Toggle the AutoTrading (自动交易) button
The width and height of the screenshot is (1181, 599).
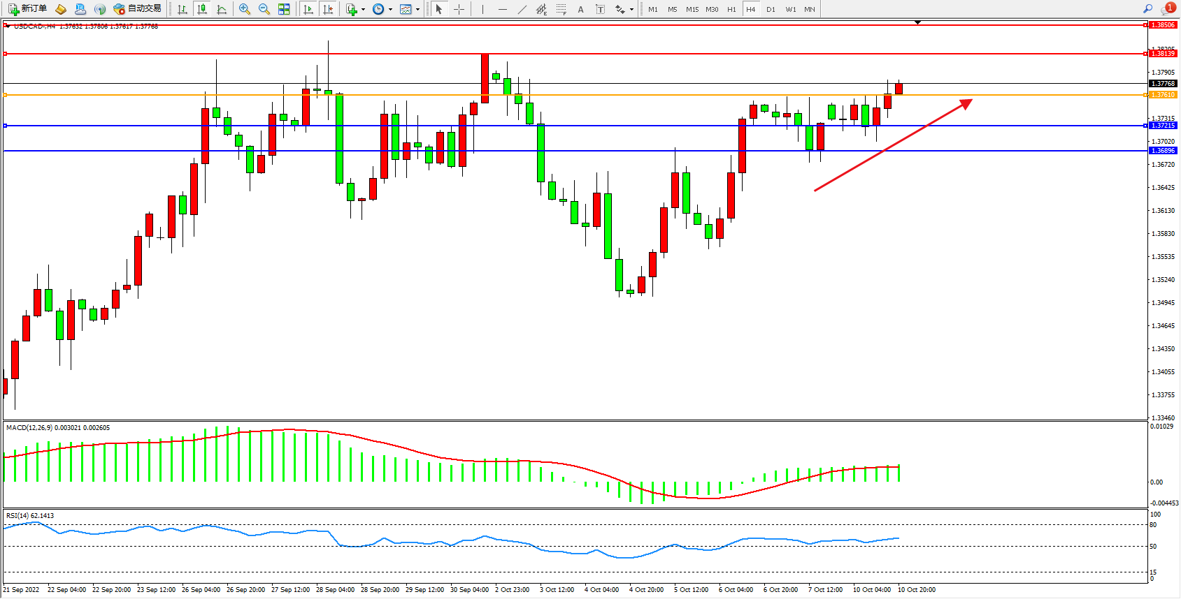click(138, 9)
